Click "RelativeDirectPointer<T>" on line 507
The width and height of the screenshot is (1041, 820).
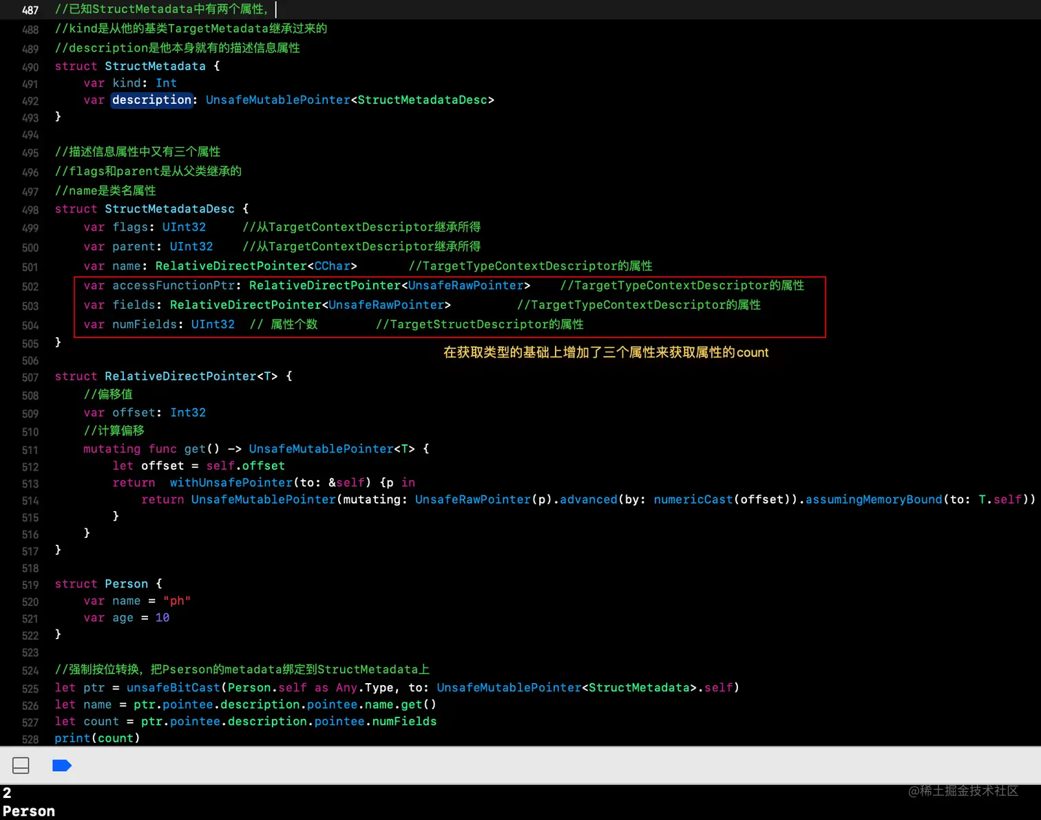tap(191, 376)
